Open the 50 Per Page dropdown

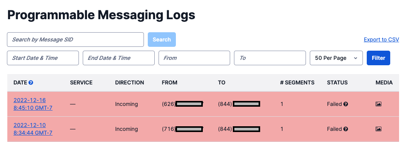coord(336,58)
